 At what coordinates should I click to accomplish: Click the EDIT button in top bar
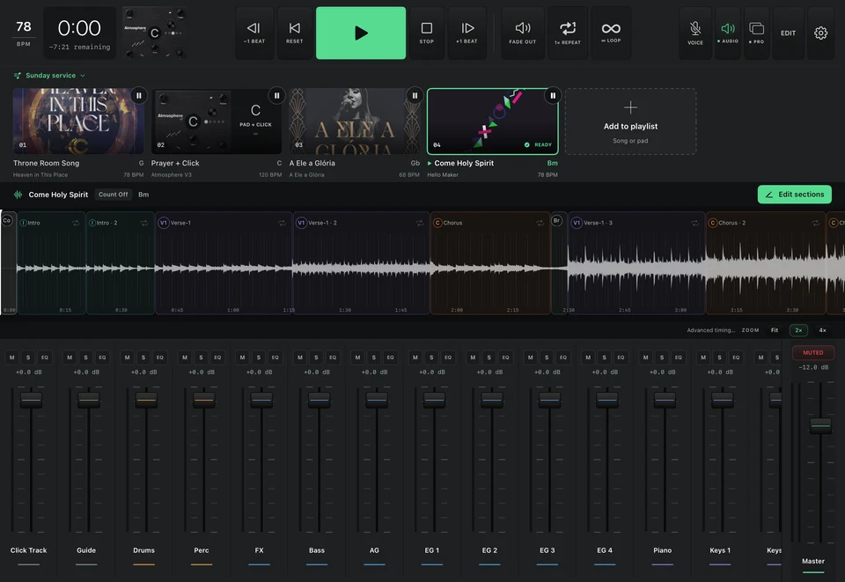click(788, 33)
